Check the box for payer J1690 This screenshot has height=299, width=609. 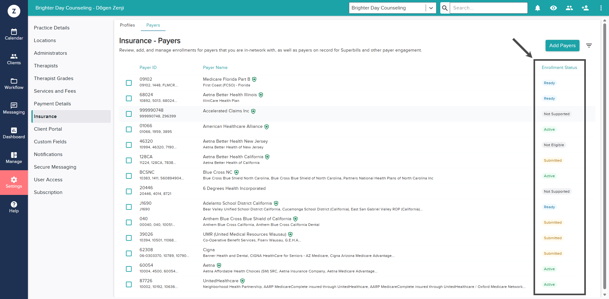[129, 207]
